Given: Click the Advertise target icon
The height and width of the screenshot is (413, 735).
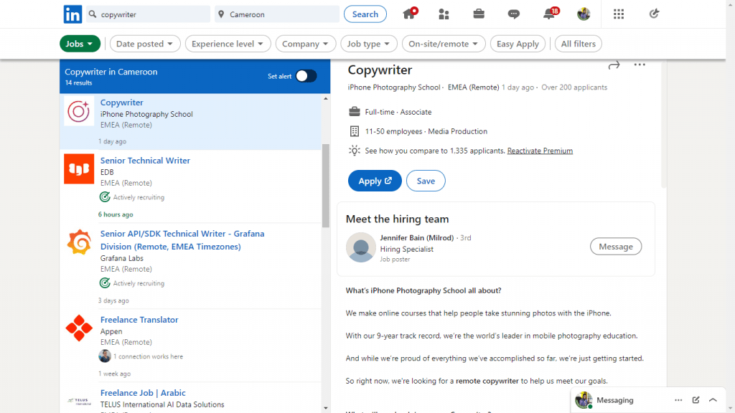Looking at the screenshot, I should (x=654, y=14).
